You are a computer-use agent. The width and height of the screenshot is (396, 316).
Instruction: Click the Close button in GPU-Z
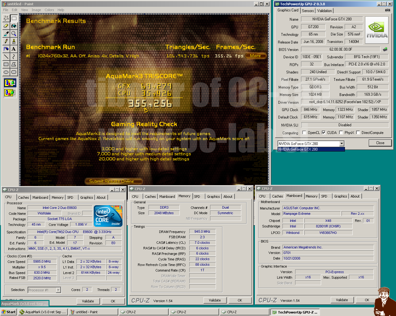380,143
